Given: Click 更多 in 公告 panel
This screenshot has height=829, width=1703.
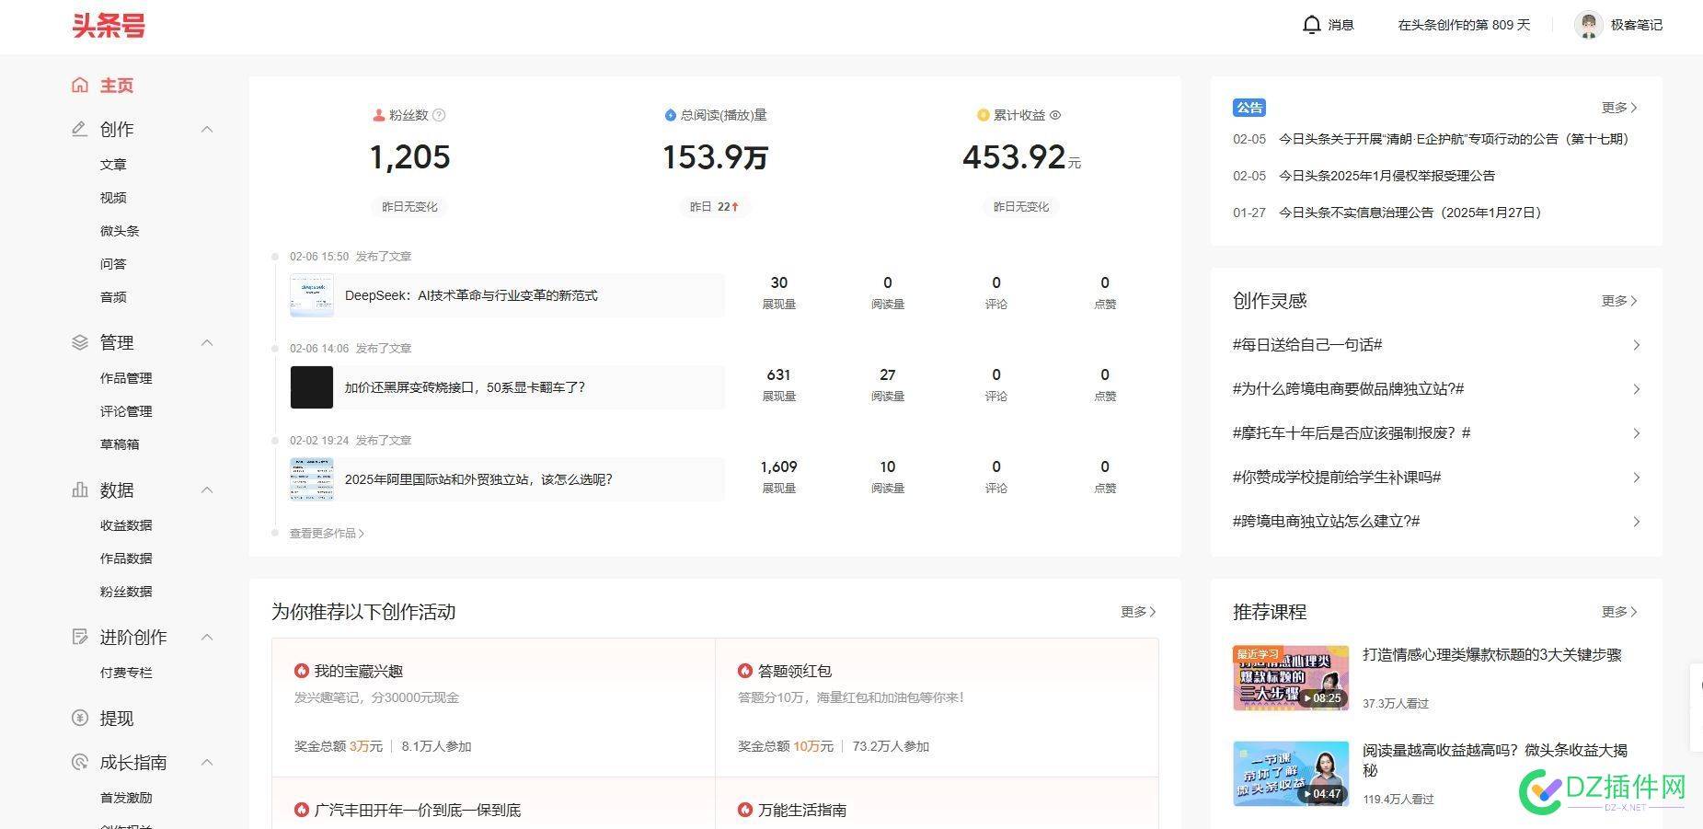Looking at the screenshot, I should click(x=1619, y=108).
